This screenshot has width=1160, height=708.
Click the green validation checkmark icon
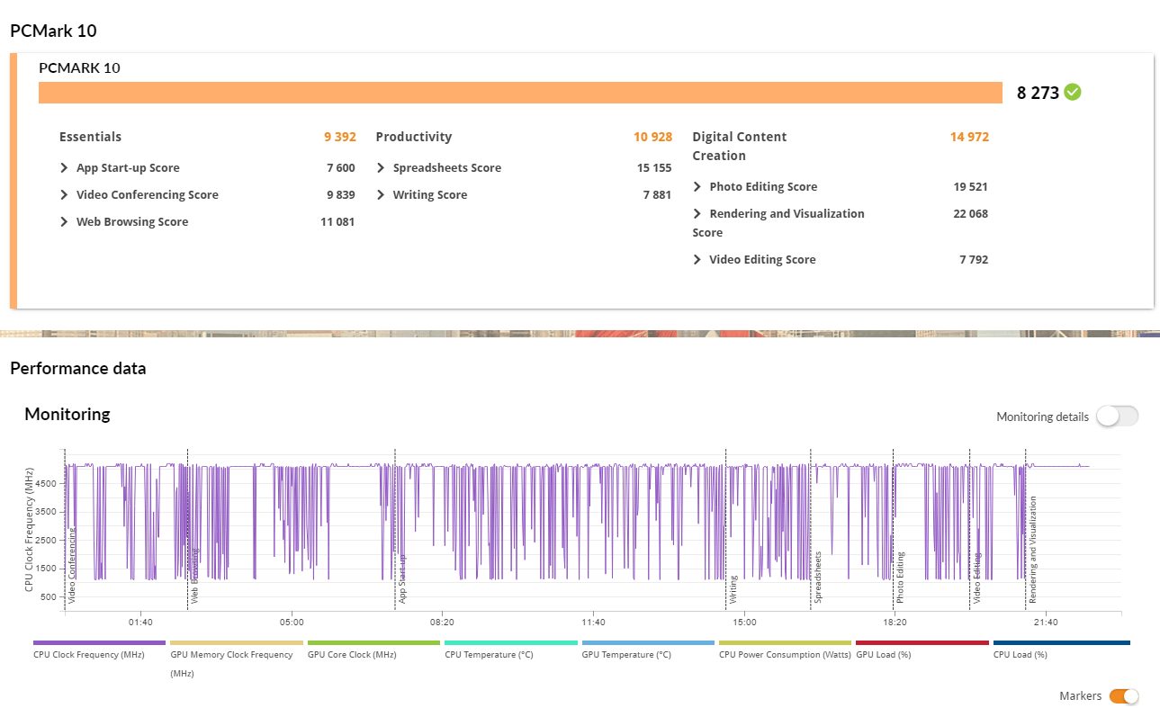1072,92
